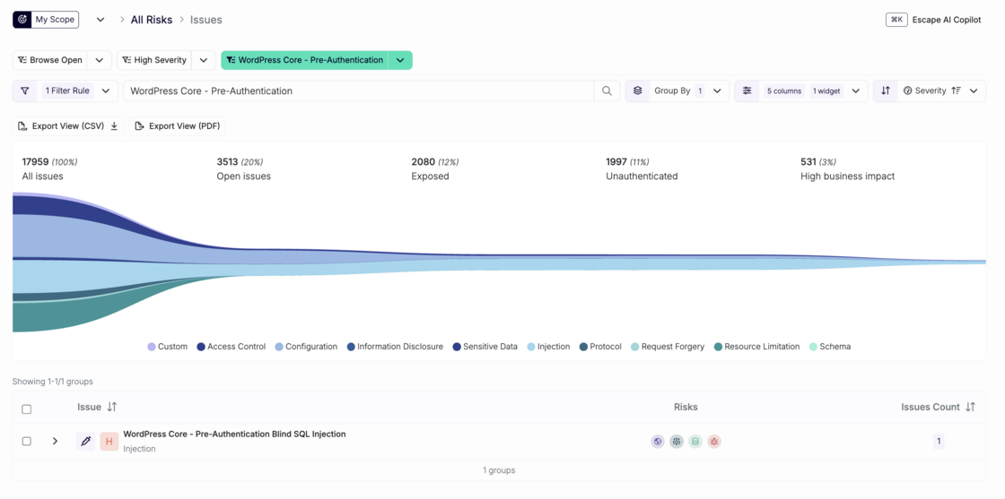Viewport: 1005px width, 499px height.
Task: Focus the issue search input field
Action: coord(359,90)
